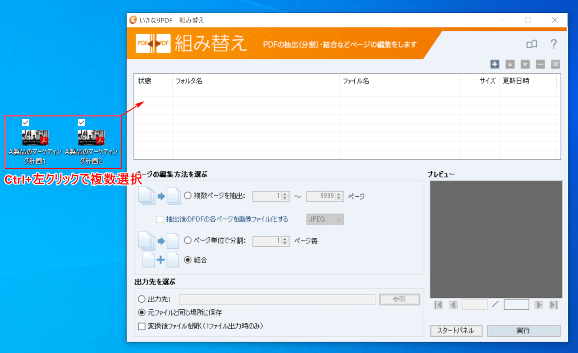Go to previous preview page
The width and height of the screenshot is (578, 353).
453,305
